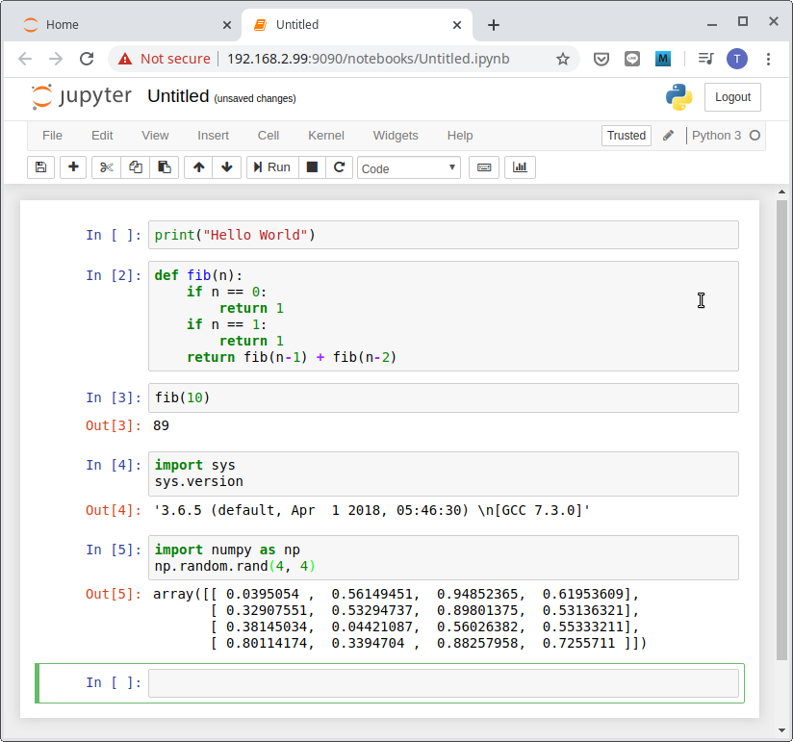Move selected cell up arrow
This screenshot has height=742, width=793.
coord(199,167)
